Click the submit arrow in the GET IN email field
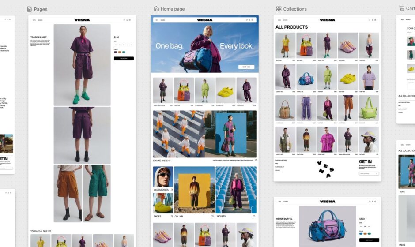Image resolution: width=415 pixels, height=247 pixels. pos(377,173)
